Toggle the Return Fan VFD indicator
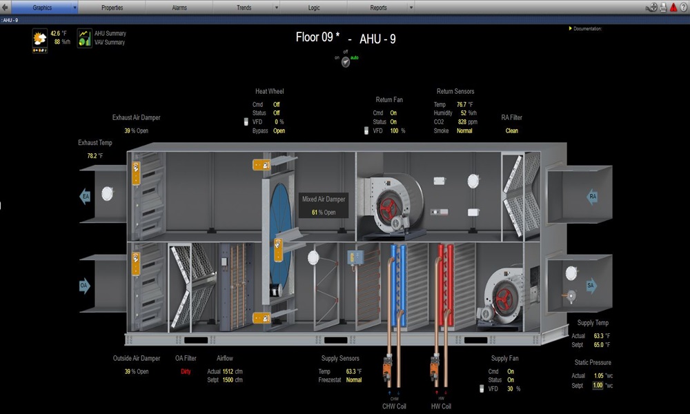The image size is (690, 414). coord(367,130)
